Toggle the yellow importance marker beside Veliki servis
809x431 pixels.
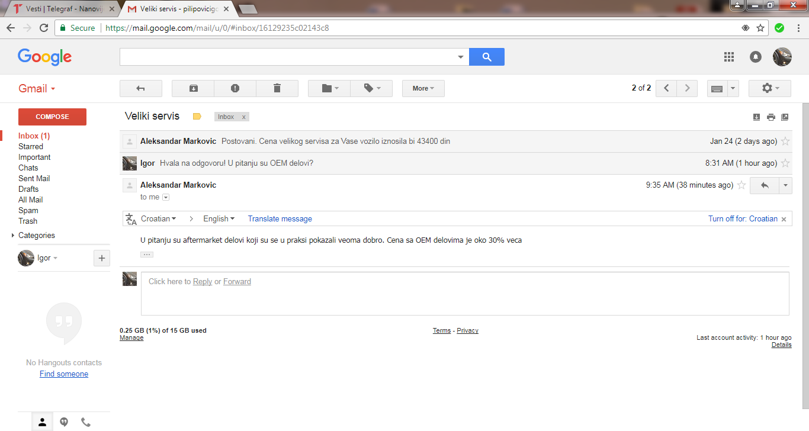[197, 117]
